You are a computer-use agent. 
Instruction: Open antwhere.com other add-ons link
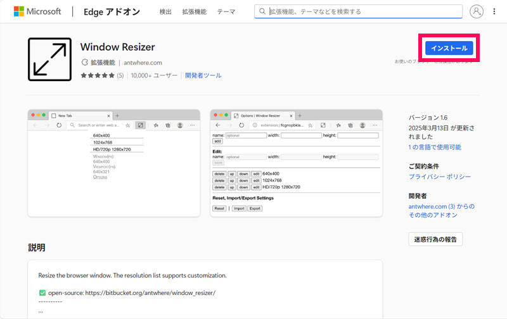441,211
